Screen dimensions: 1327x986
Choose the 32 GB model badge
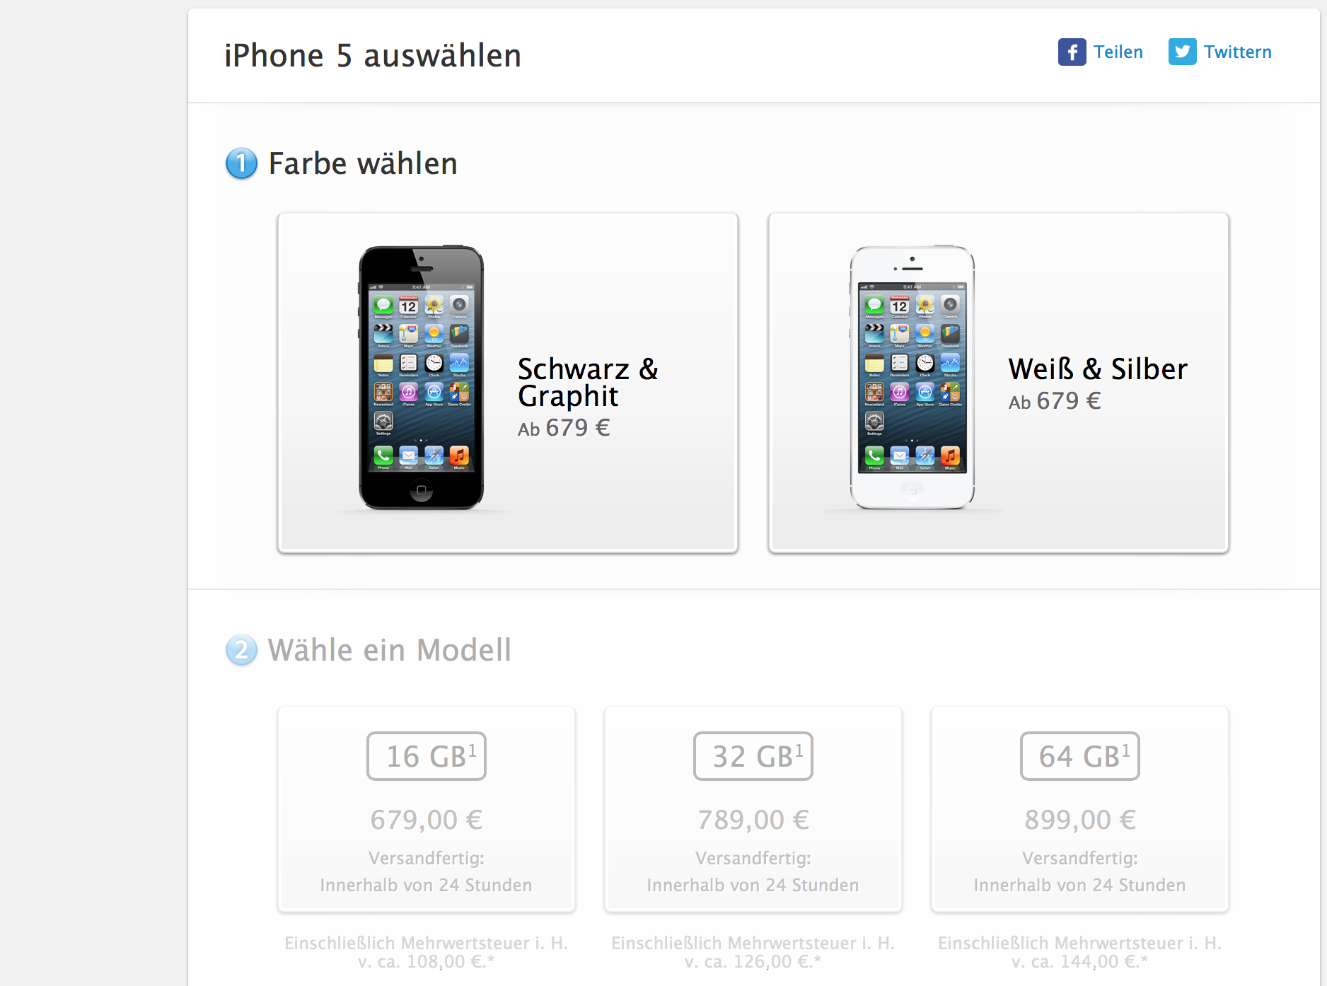tap(753, 756)
